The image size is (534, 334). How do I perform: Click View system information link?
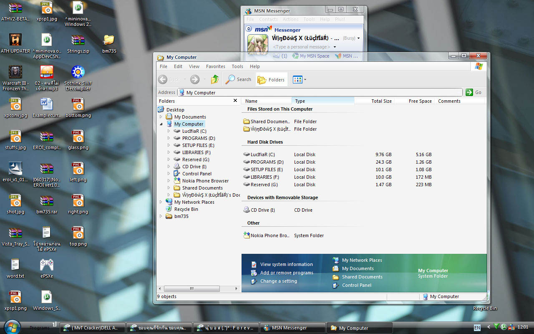(286, 264)
